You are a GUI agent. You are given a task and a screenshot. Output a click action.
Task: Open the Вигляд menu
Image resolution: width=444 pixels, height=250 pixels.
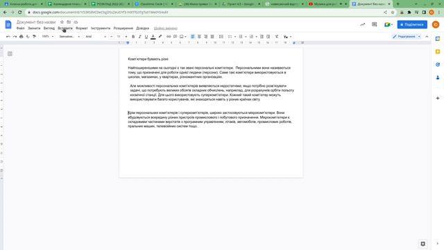coord(49,28)
